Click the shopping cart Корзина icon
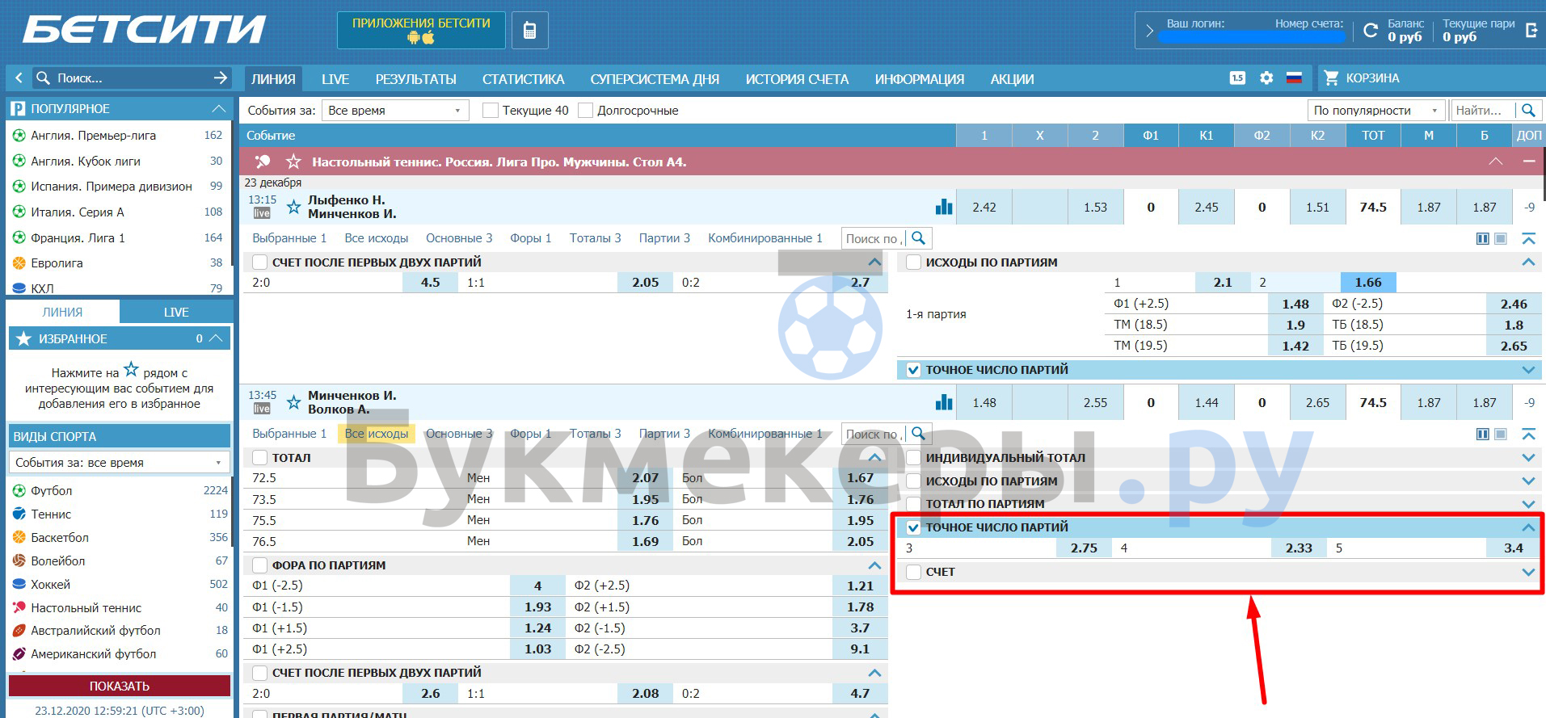The height and width of the screenshot is (718, 1546). coord(1331,78)
